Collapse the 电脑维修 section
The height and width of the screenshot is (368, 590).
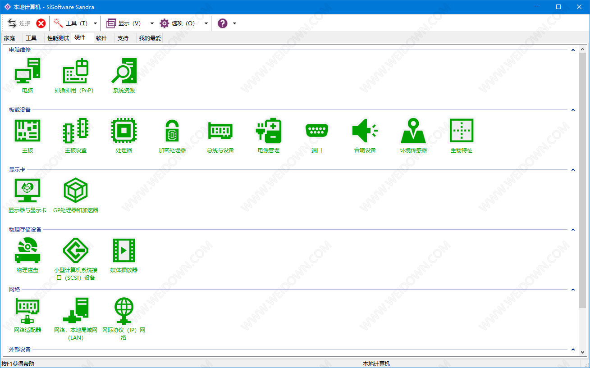573,50
